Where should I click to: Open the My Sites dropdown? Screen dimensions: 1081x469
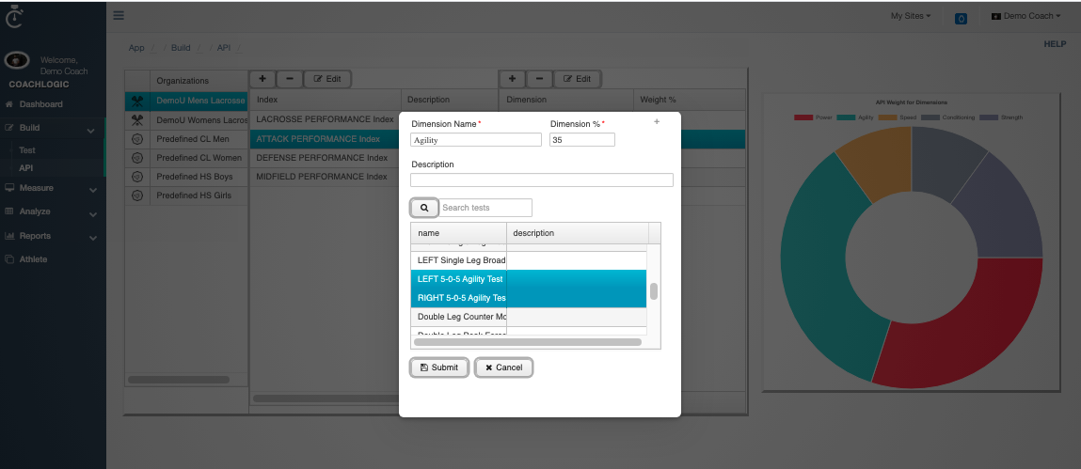(910, 16)
